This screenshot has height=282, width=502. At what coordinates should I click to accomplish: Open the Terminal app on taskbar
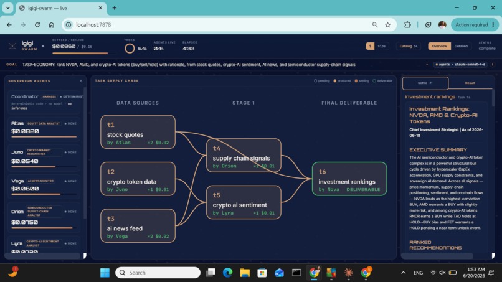tap(296, 273)
